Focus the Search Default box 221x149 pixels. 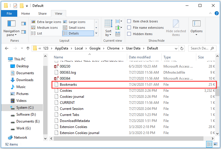tap(202, 48)
